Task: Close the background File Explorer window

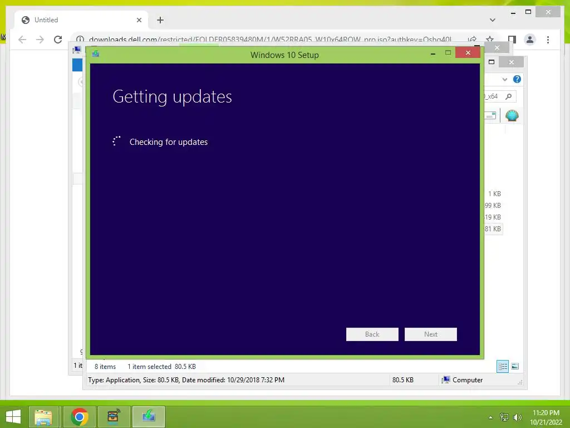Action: [511, 62]
